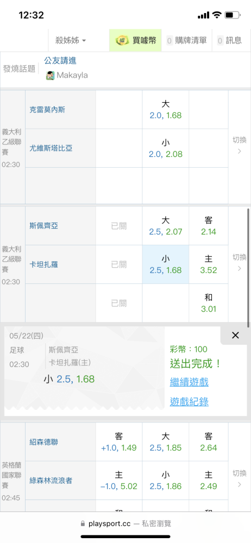Click the page vertical scrollbar

[248, 268]
